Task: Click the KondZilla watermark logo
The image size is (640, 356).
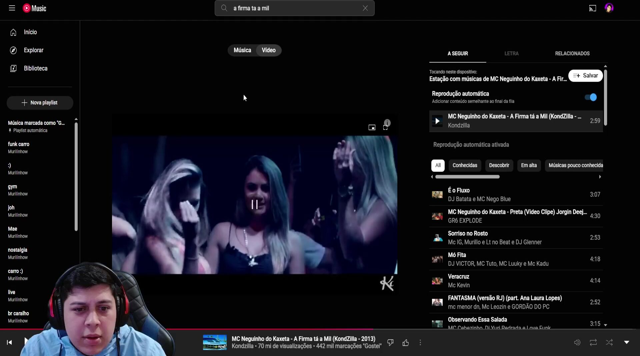Action: [x=387, y=283]
